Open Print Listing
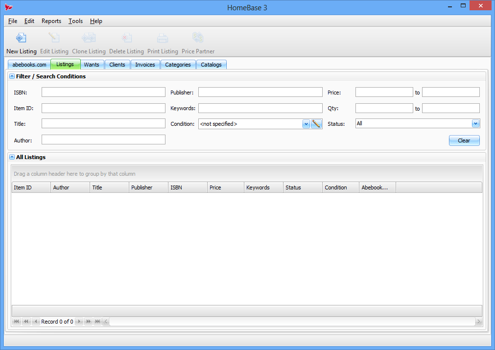The image size is (495, 350). point(163,42)
